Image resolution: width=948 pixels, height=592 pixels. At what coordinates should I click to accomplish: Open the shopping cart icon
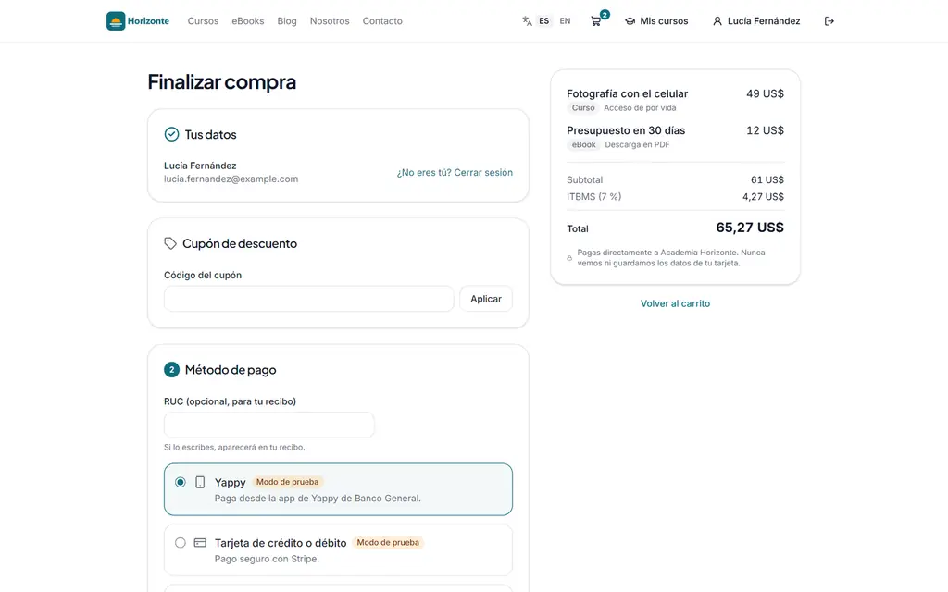click(596, 21)
